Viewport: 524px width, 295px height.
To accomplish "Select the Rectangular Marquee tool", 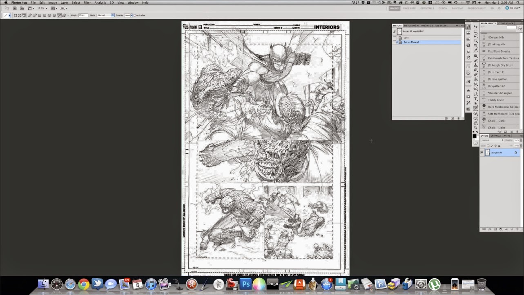I will [x=476, y=31].
